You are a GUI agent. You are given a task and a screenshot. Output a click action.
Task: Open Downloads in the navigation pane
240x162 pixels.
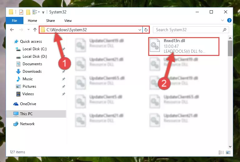click(32, 71)
